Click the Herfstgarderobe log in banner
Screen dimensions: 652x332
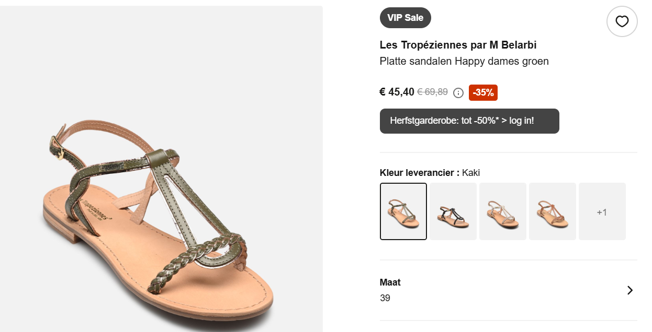coord(469,121)
